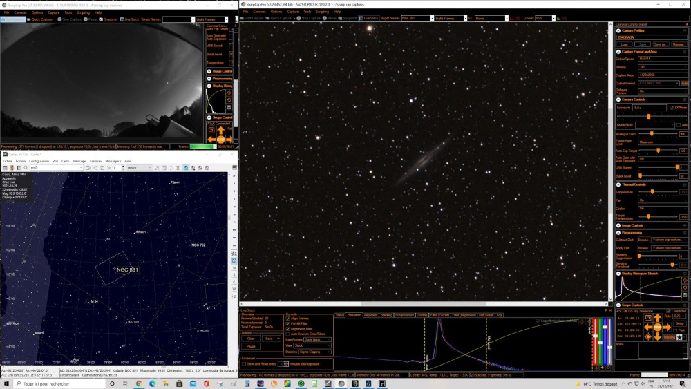This screenshot has width=691, height=389.
Task: Toggle the FWHM Filter checkbox
Action: click(x=287, y=324)
